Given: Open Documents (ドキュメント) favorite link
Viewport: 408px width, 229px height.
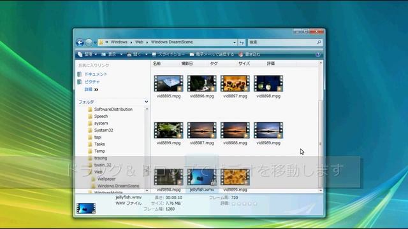Looking at the screenshot, I should 96,74.
